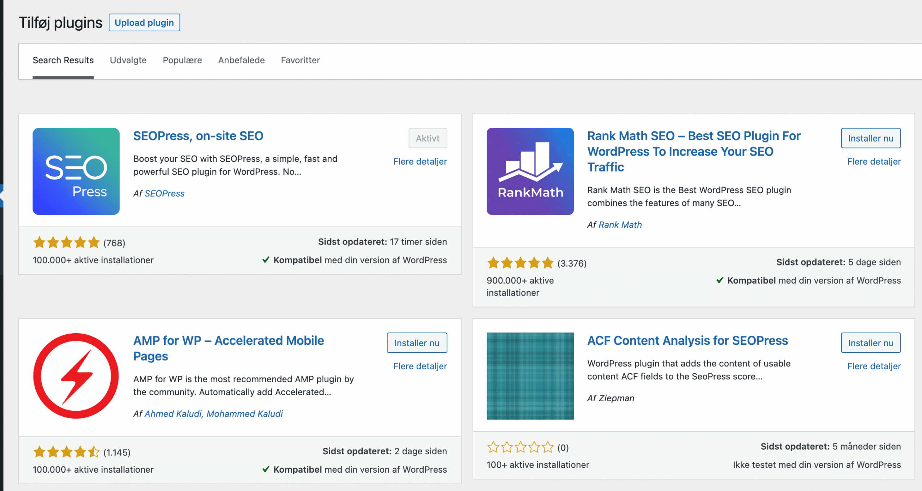Install AMP for WP with Installer nu

pyautogui.click(x=417, y=343)
